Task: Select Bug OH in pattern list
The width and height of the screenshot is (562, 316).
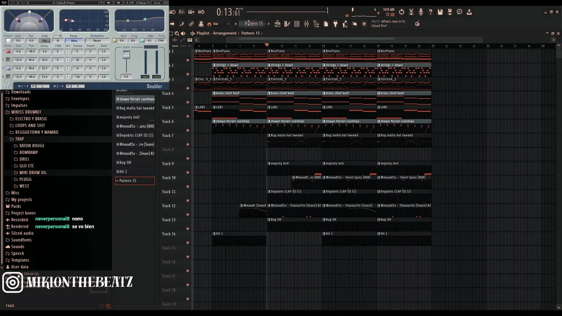Action: 135,162
